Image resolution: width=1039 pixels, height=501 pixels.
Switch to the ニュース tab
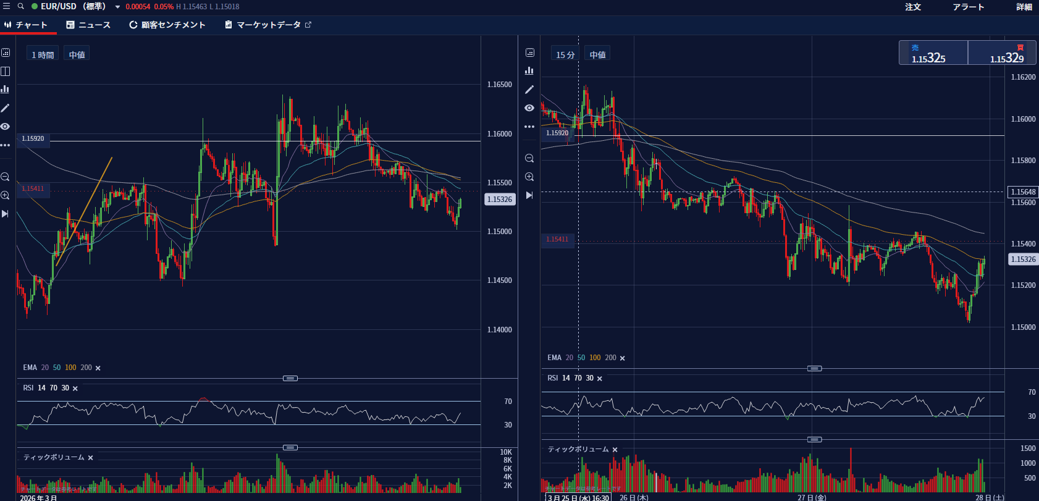[88, 25]
